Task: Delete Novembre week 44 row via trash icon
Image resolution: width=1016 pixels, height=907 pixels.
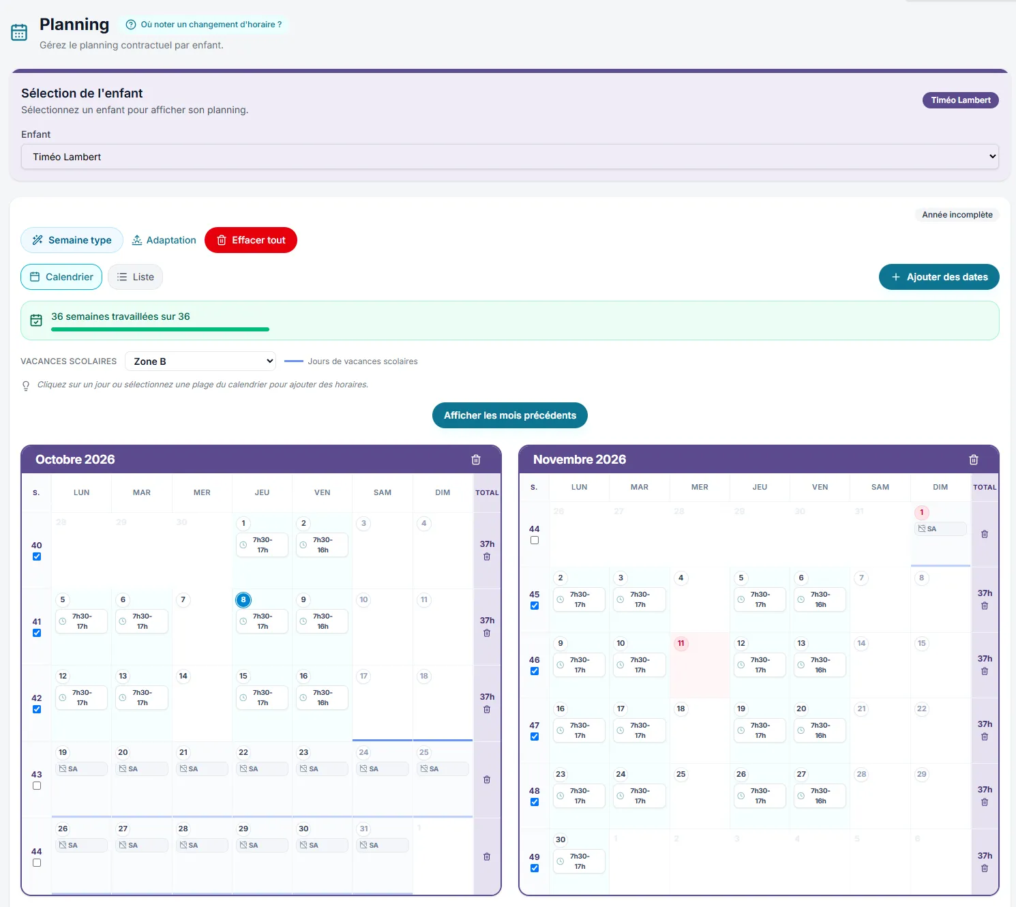Action: [985, 534]
